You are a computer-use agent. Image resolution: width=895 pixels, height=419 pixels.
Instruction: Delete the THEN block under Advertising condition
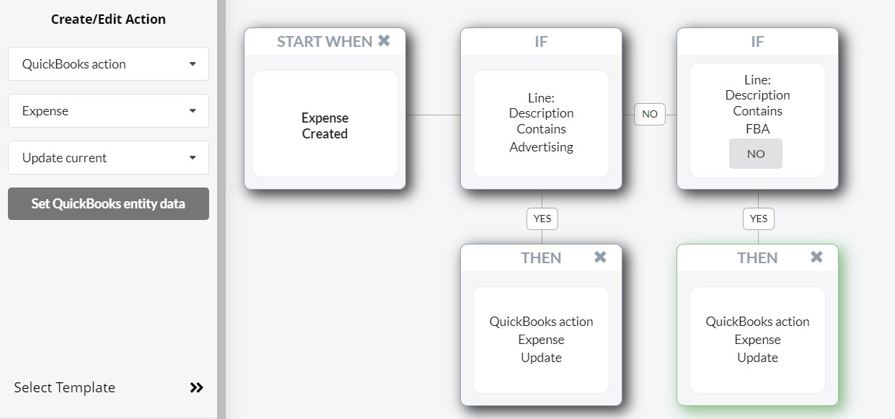(600, 257)
